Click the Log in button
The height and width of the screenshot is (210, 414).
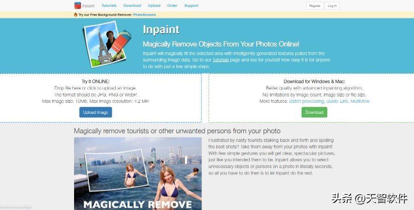(x=332, y=6)
